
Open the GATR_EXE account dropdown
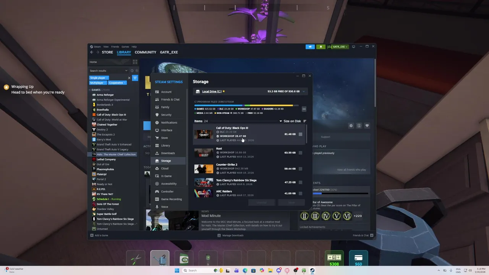pos(338,47)
